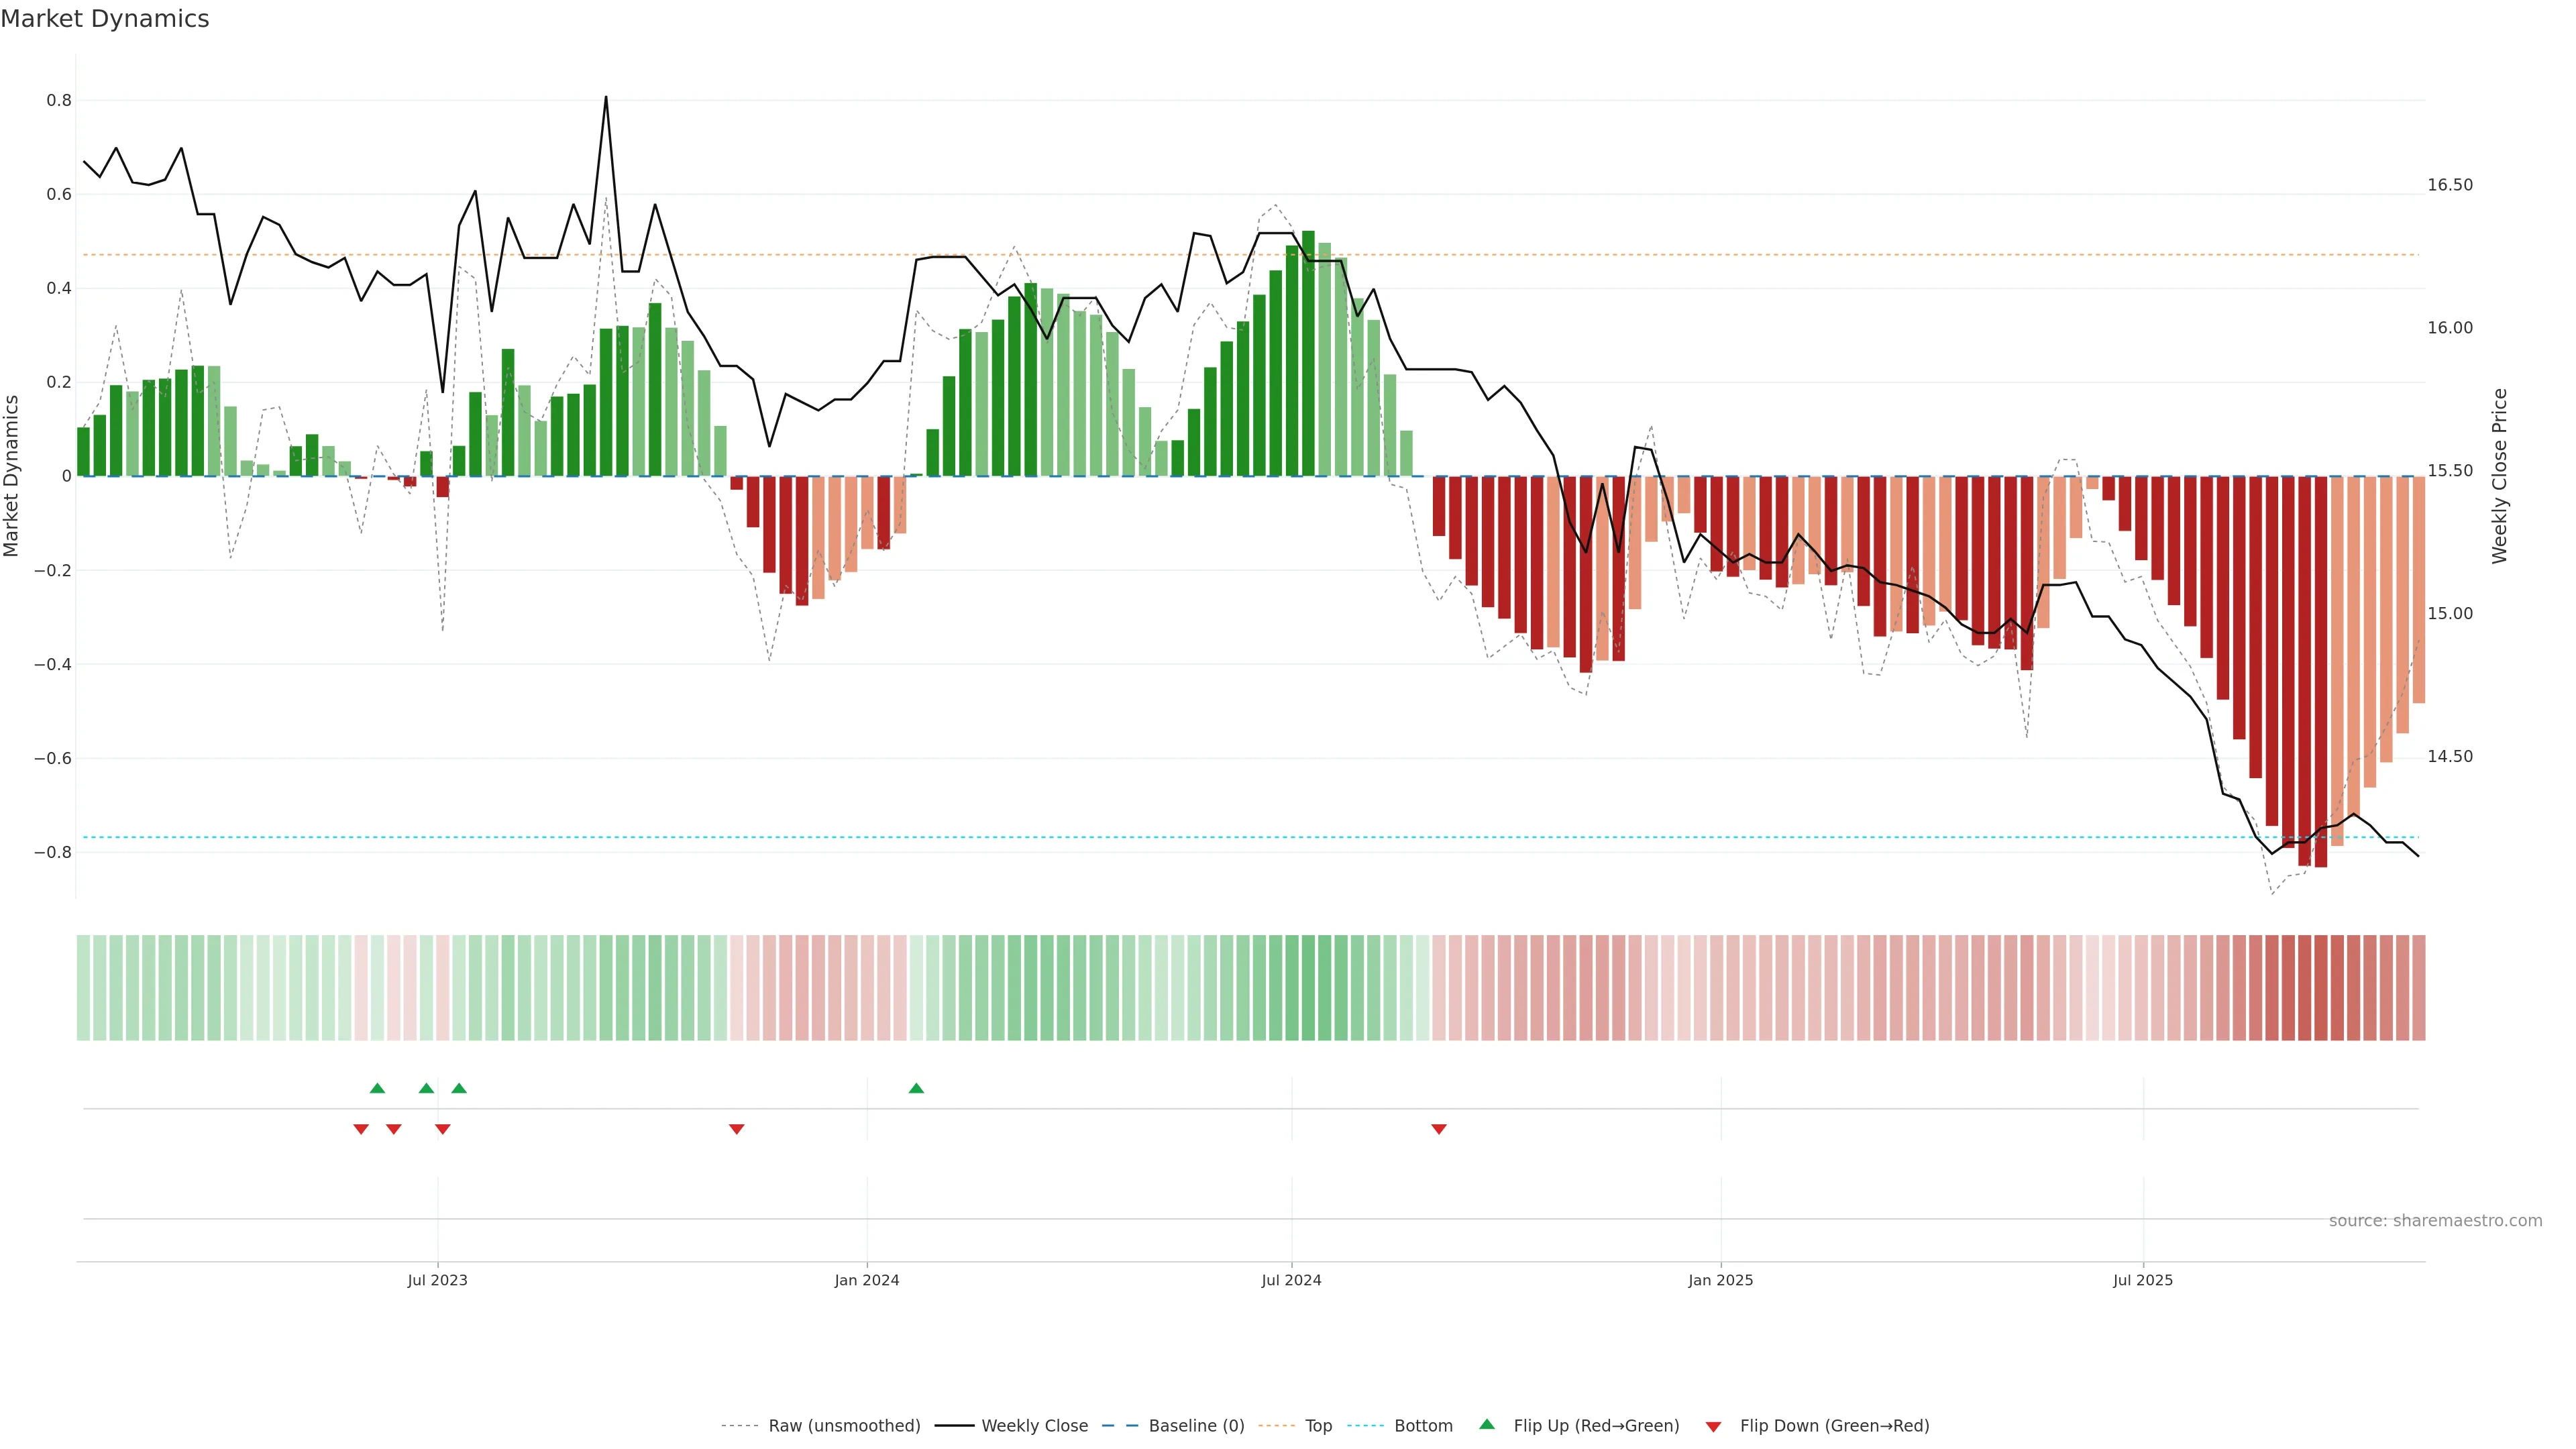Click the fourth red Flip Down marker from the left
The image size is (2576, 1449).
coord(736,1129)
